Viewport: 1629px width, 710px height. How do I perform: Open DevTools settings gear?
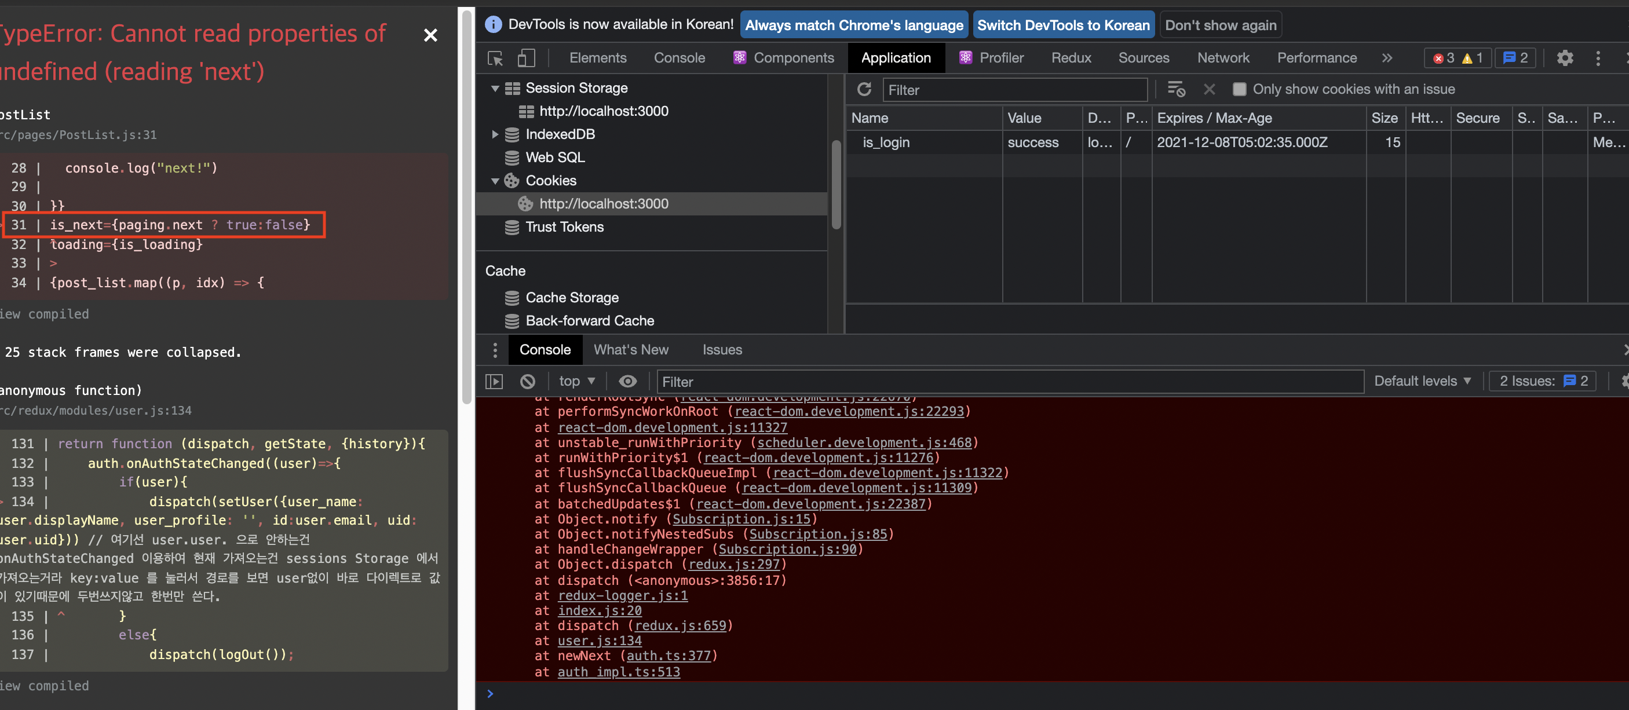[x=1565, y=58]
